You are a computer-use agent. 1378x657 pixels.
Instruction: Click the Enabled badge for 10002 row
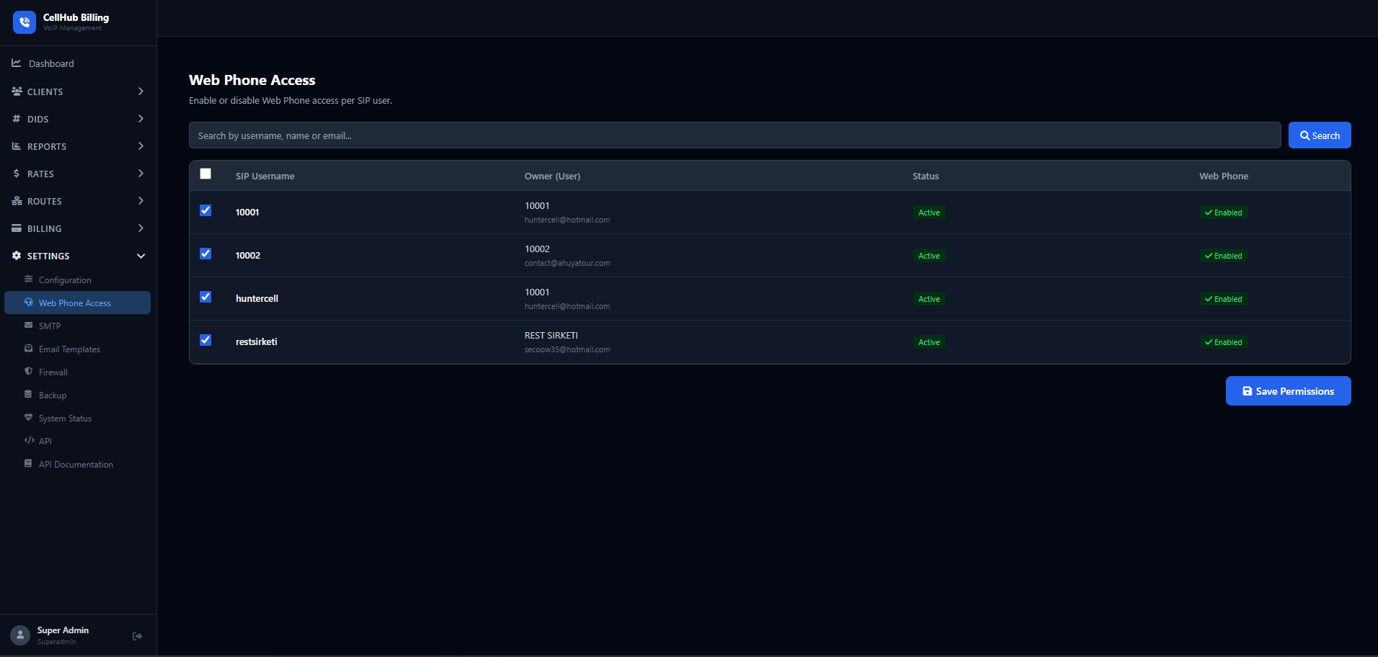coord(1224,256)
